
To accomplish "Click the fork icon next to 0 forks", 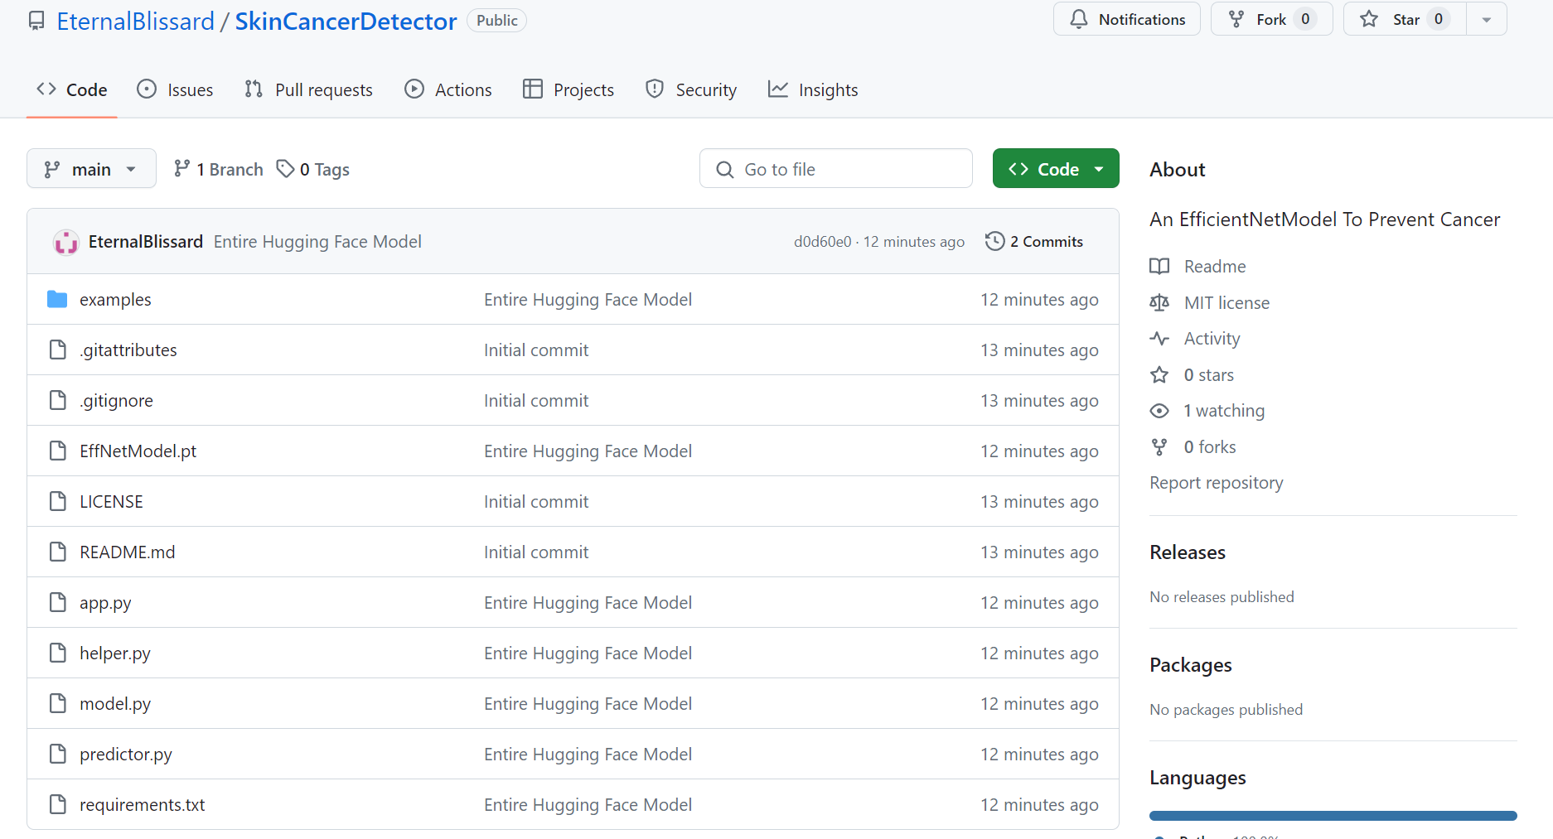I will pyautogui.click(x=1159, y=447).
